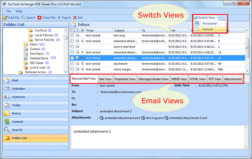The height and width of the screenshot is (159, 252).
Task: Check the checkbox for email sized 9
Action: tap(72, 41)
